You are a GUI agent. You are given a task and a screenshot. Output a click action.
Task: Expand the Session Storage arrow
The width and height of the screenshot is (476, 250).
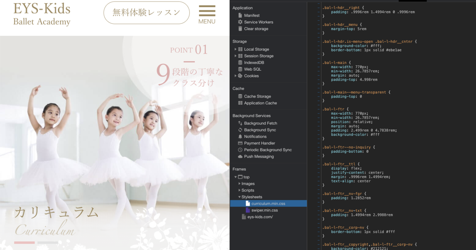(235, 56)
